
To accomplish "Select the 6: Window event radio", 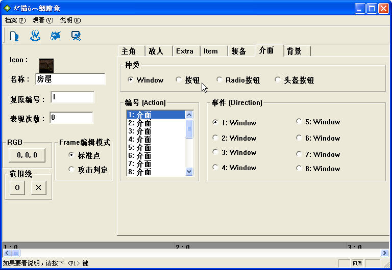I will point(318,138).
